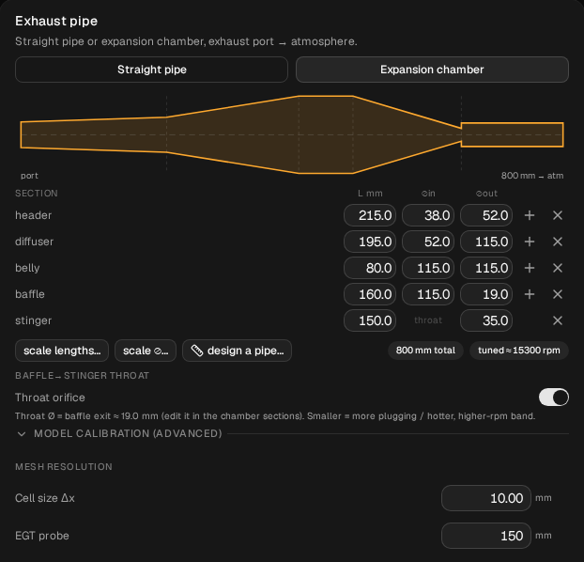The height and width of the screenshot is (562, 584).
Task: Edit the diffuser outlet diameter 115.0
Action: click(x=486, y=242)
